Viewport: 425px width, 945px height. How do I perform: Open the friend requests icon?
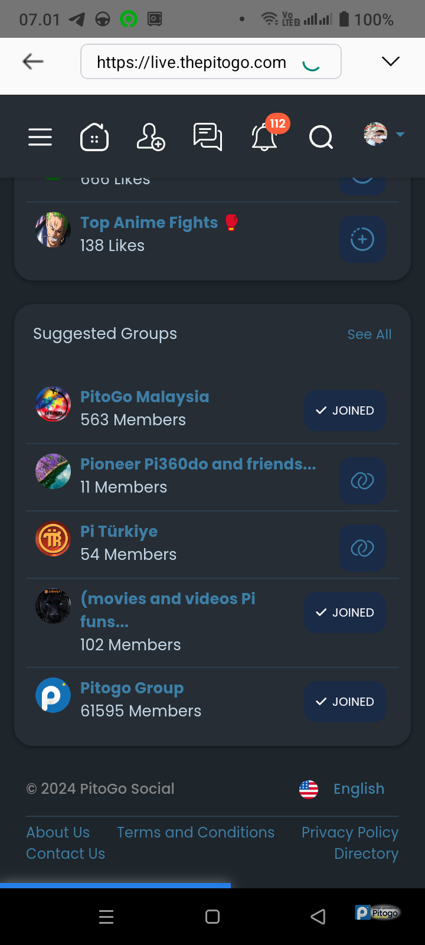click(x=151, y=137)
